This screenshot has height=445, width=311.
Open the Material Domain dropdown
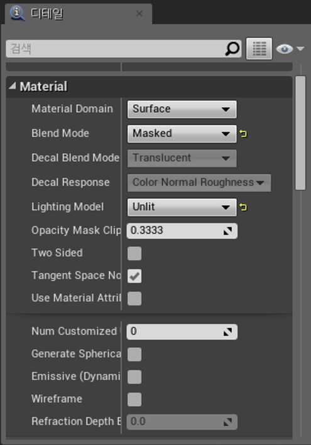[182, 109]
